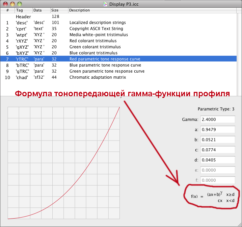Select the 'bXYZ' blue colorant row
The image size is (242, 227).
click(x=93, y=53)
